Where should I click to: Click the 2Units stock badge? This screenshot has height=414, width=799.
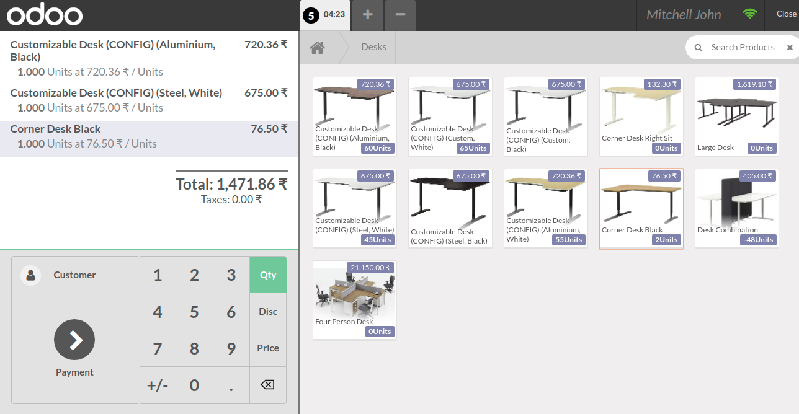tap(666, 240)
